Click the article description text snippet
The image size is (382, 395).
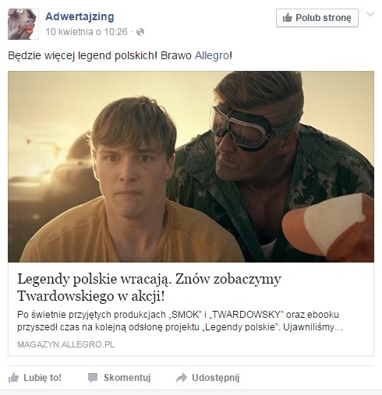(x=180, y=321)
